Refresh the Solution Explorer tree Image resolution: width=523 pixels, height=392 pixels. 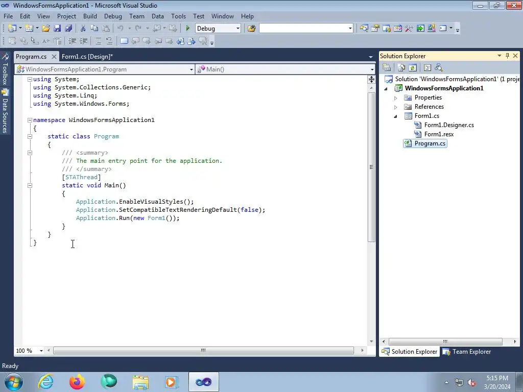pyautogui.click(x=413, y=68)
